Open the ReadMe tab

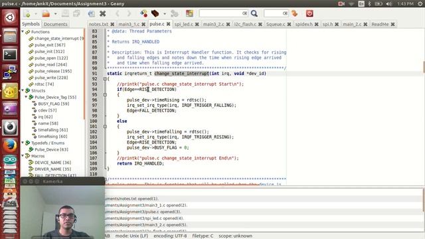coord(380,24)
